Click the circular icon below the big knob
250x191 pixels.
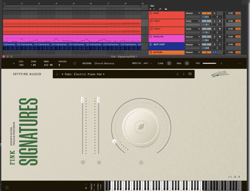[141, 162]
